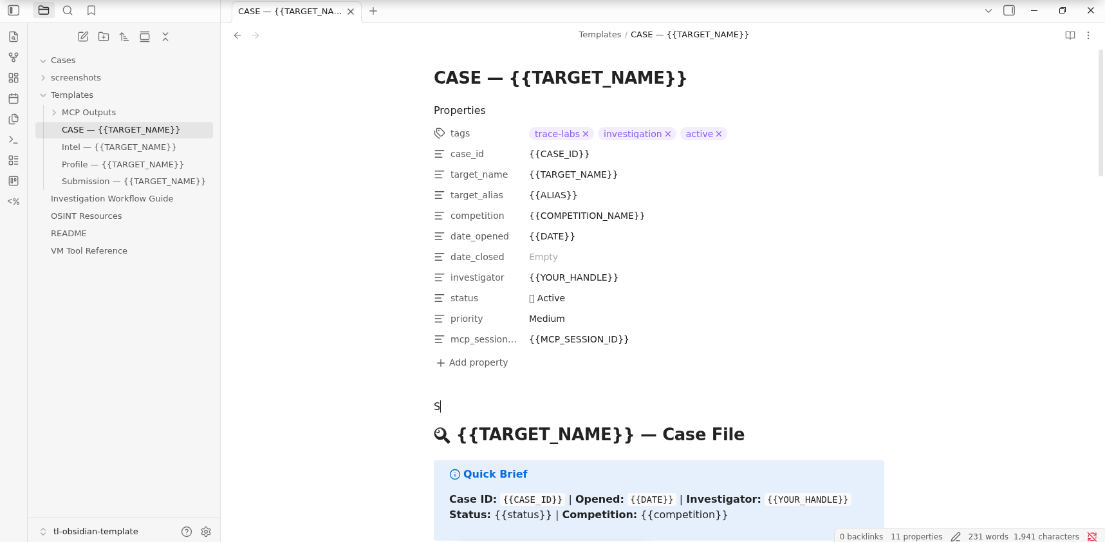Click the new folder icon
This screenshot has width=1105, height=542.
point(104,37)
